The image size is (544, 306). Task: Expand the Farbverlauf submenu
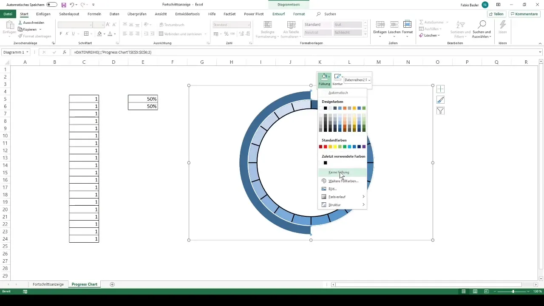tap(342, 197)
